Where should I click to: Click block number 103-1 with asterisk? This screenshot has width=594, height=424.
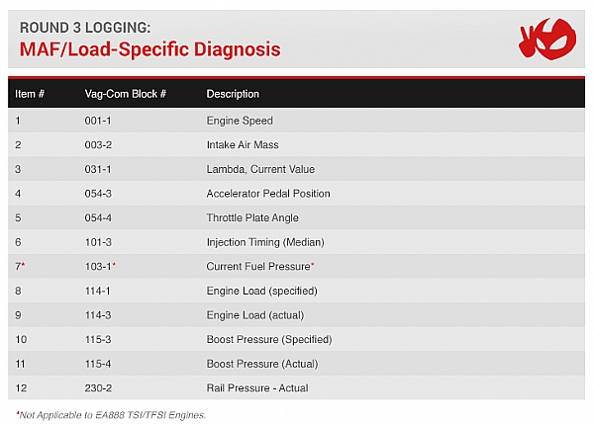click(x=100, y=266)
